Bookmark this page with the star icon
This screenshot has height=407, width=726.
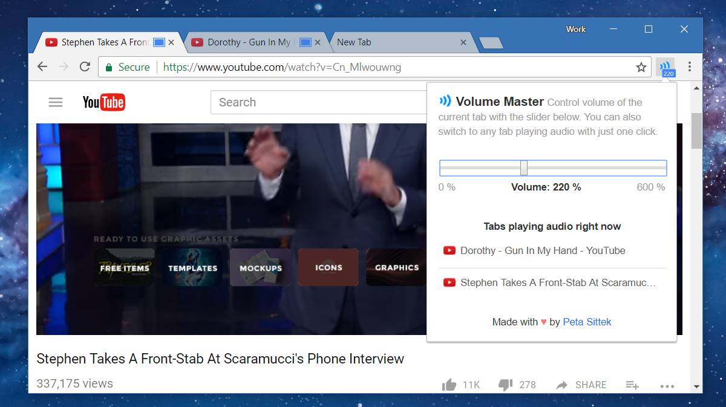[641, 67]
